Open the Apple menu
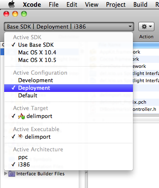159x188 pixels. click(12, 4)
